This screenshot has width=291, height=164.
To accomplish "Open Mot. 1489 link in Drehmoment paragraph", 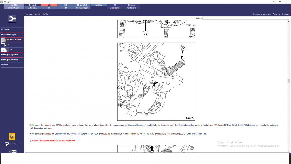I will 197,134.
